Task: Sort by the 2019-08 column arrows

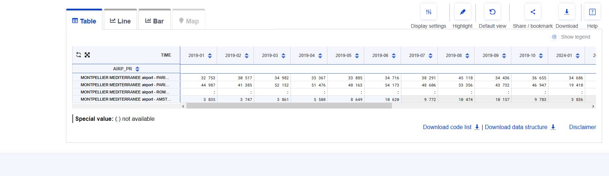Action: pos(467,56)
